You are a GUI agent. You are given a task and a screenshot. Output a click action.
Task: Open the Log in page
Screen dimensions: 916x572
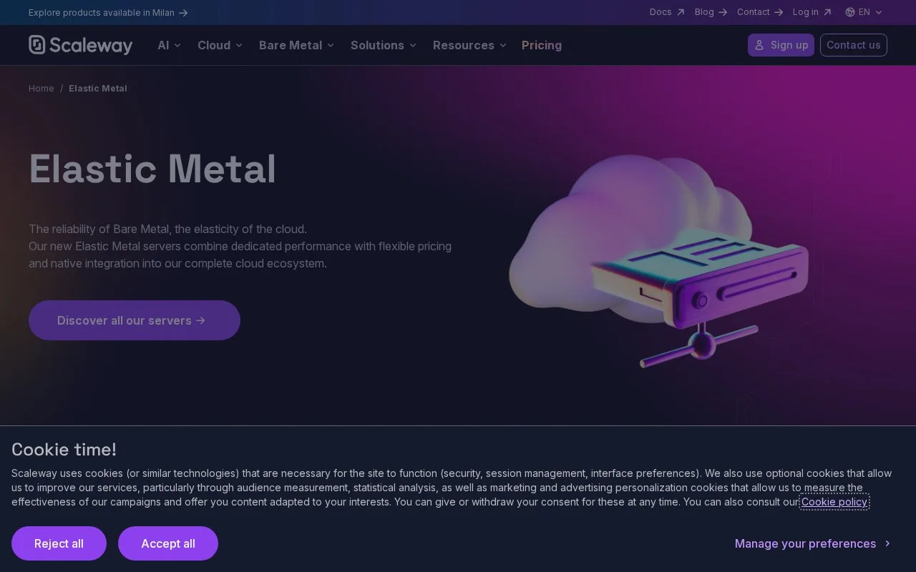coord(812,12)
